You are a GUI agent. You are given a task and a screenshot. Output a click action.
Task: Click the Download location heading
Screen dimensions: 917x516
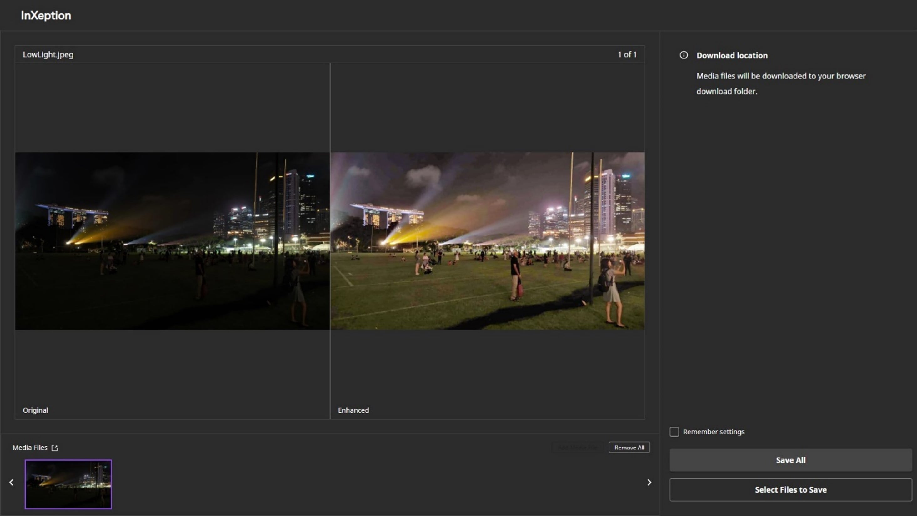732,56
